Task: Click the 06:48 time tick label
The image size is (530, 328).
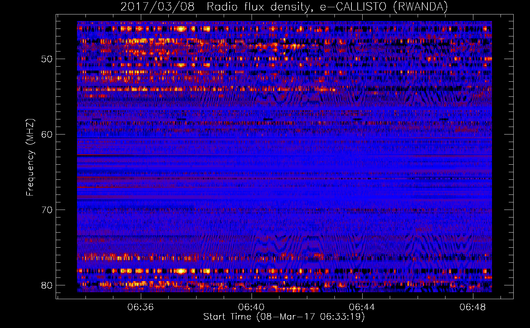Action: click(x=473, y=307)
